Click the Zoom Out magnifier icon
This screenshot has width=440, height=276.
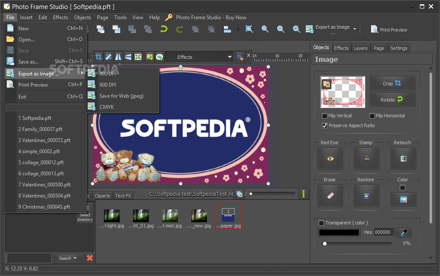(x=281, y=29)
